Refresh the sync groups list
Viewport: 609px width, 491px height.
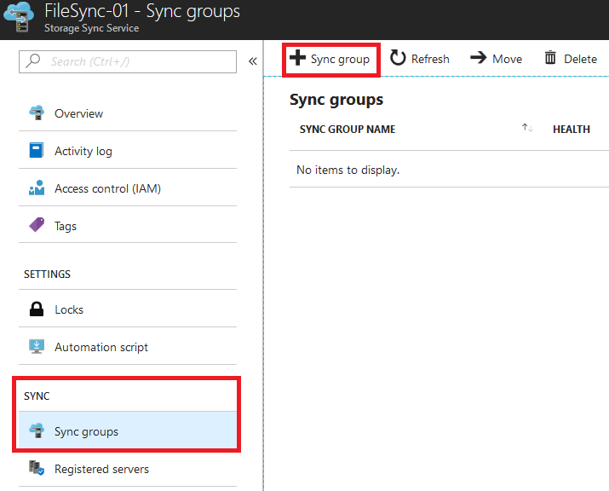click(419, 59)
